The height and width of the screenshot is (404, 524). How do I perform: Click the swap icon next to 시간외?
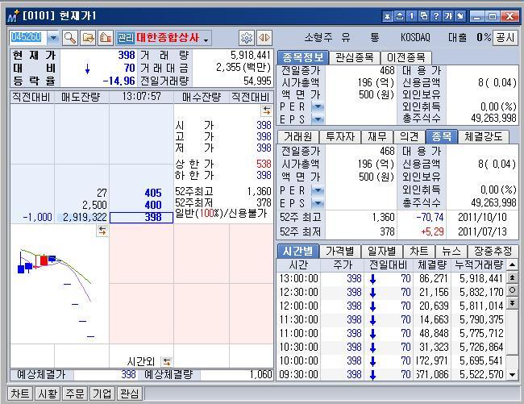pos(166,361)
